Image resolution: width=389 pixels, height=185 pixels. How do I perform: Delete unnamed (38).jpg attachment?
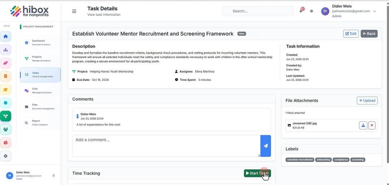[x=372, y=125]
